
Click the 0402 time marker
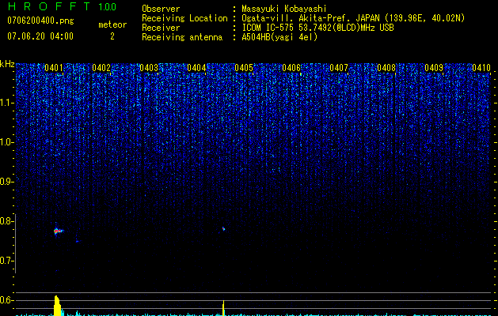click(101, 68)
